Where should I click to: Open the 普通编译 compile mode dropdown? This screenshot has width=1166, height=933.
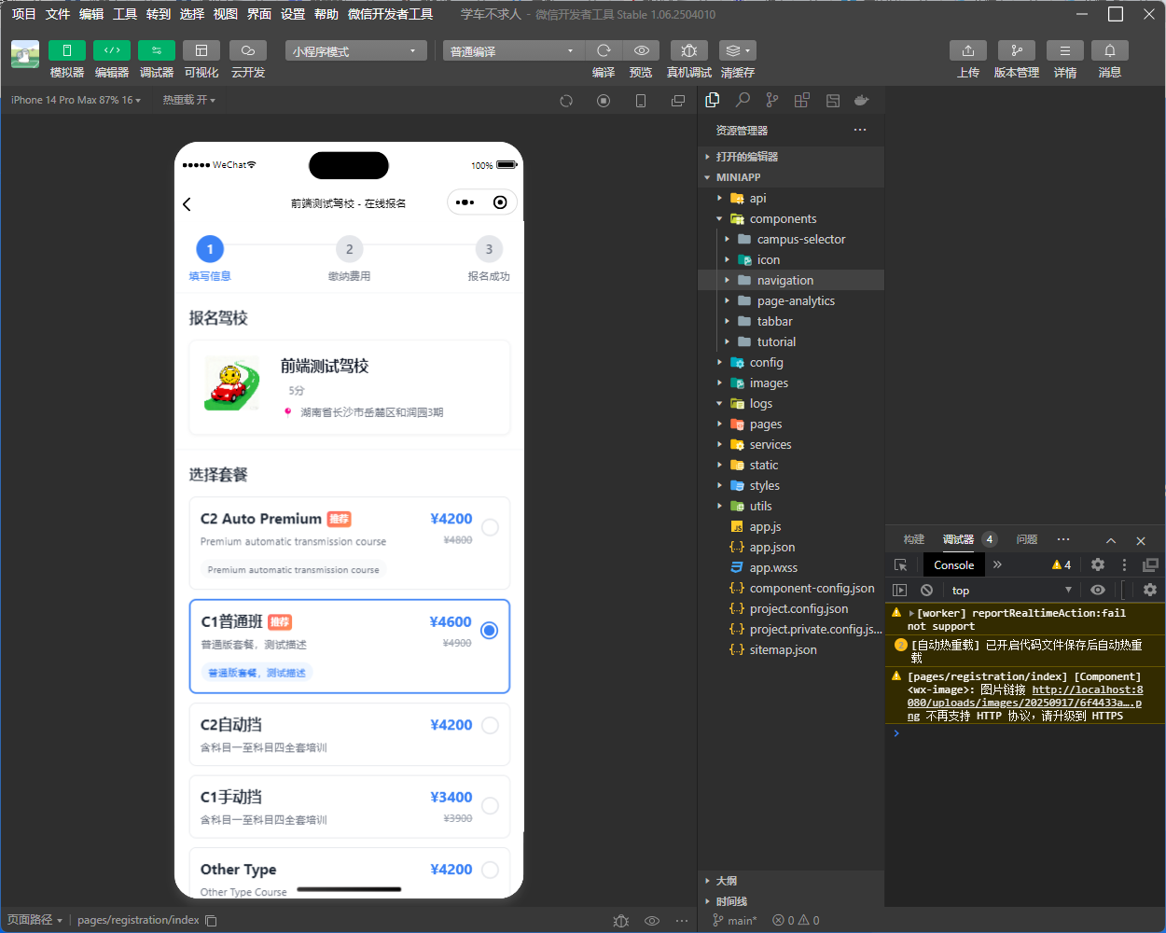512,50
